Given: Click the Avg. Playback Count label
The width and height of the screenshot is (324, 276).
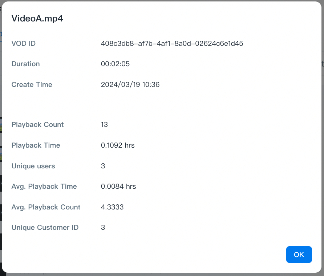Looking at the screenshot, I should pyautogui.click(x=46, y=207).
